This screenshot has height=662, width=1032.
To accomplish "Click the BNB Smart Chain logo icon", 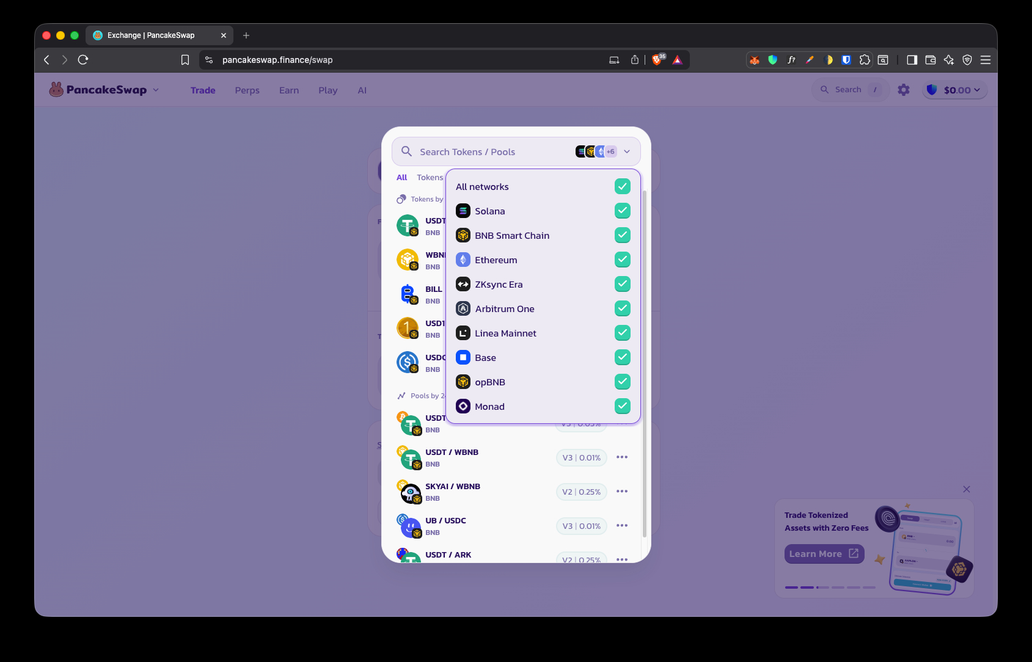I will 463,235.
